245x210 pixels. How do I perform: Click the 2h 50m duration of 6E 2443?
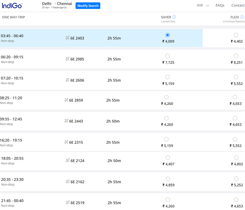113,121
